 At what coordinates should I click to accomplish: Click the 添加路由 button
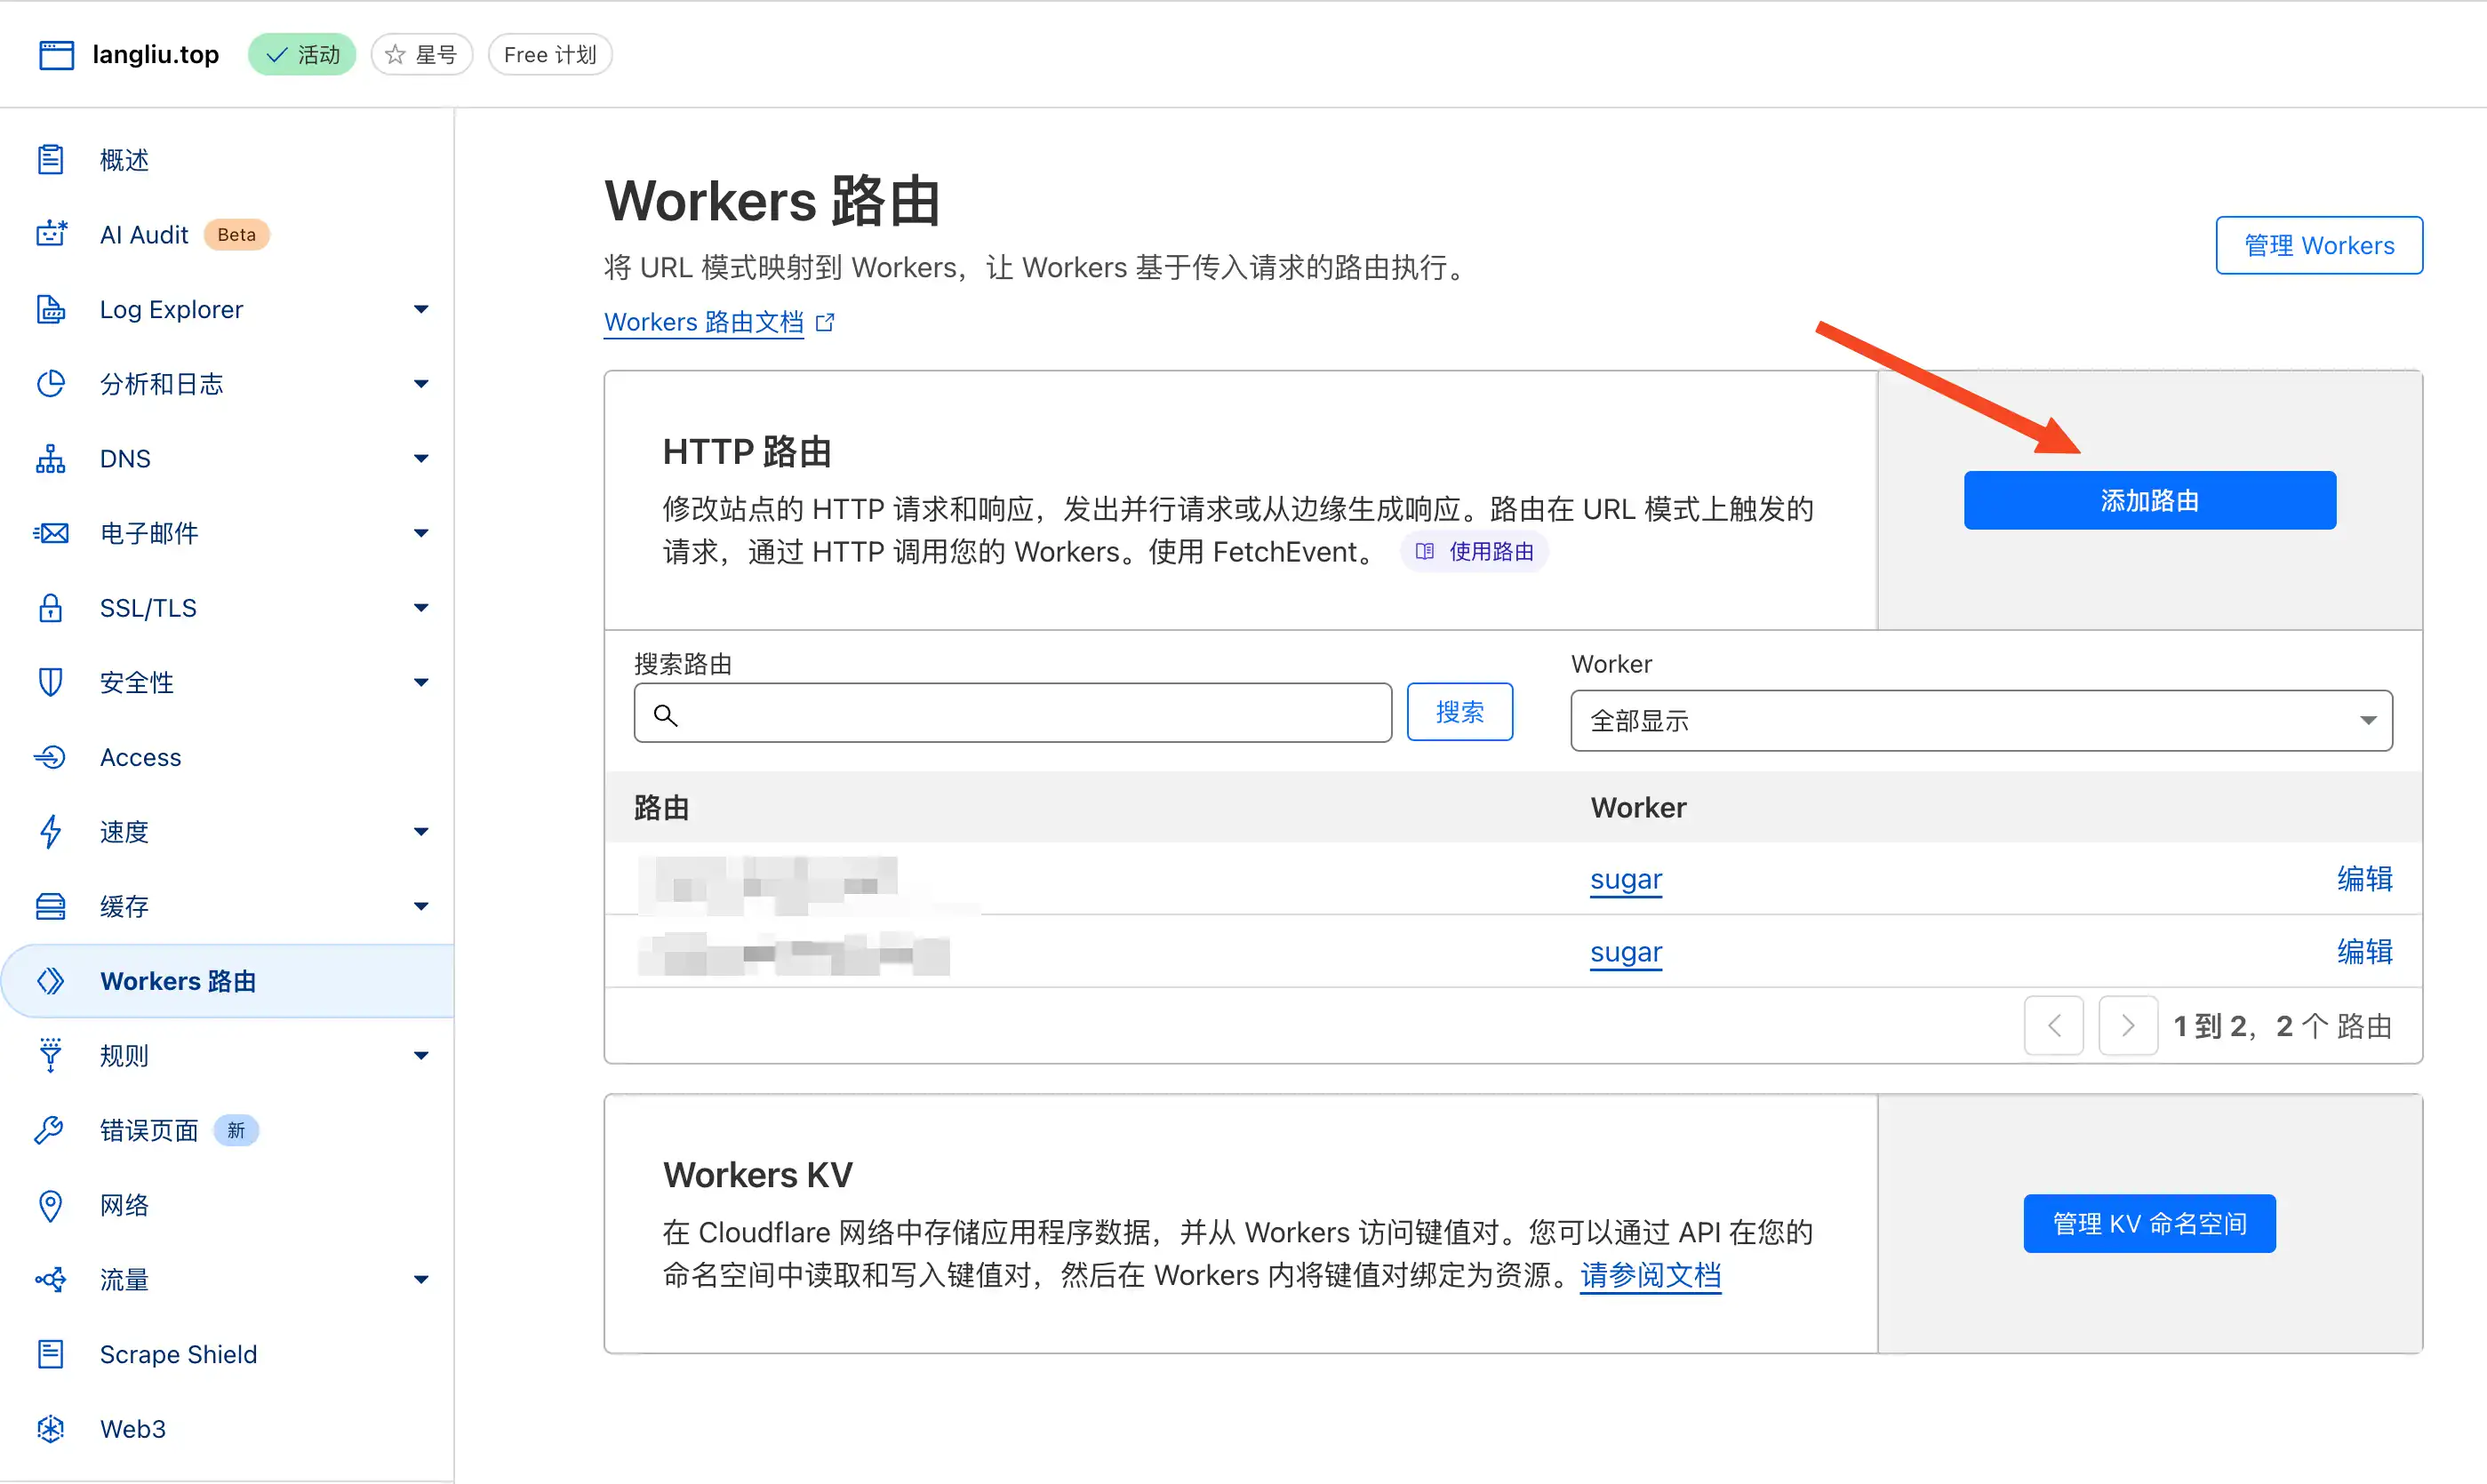point(2148,500)
